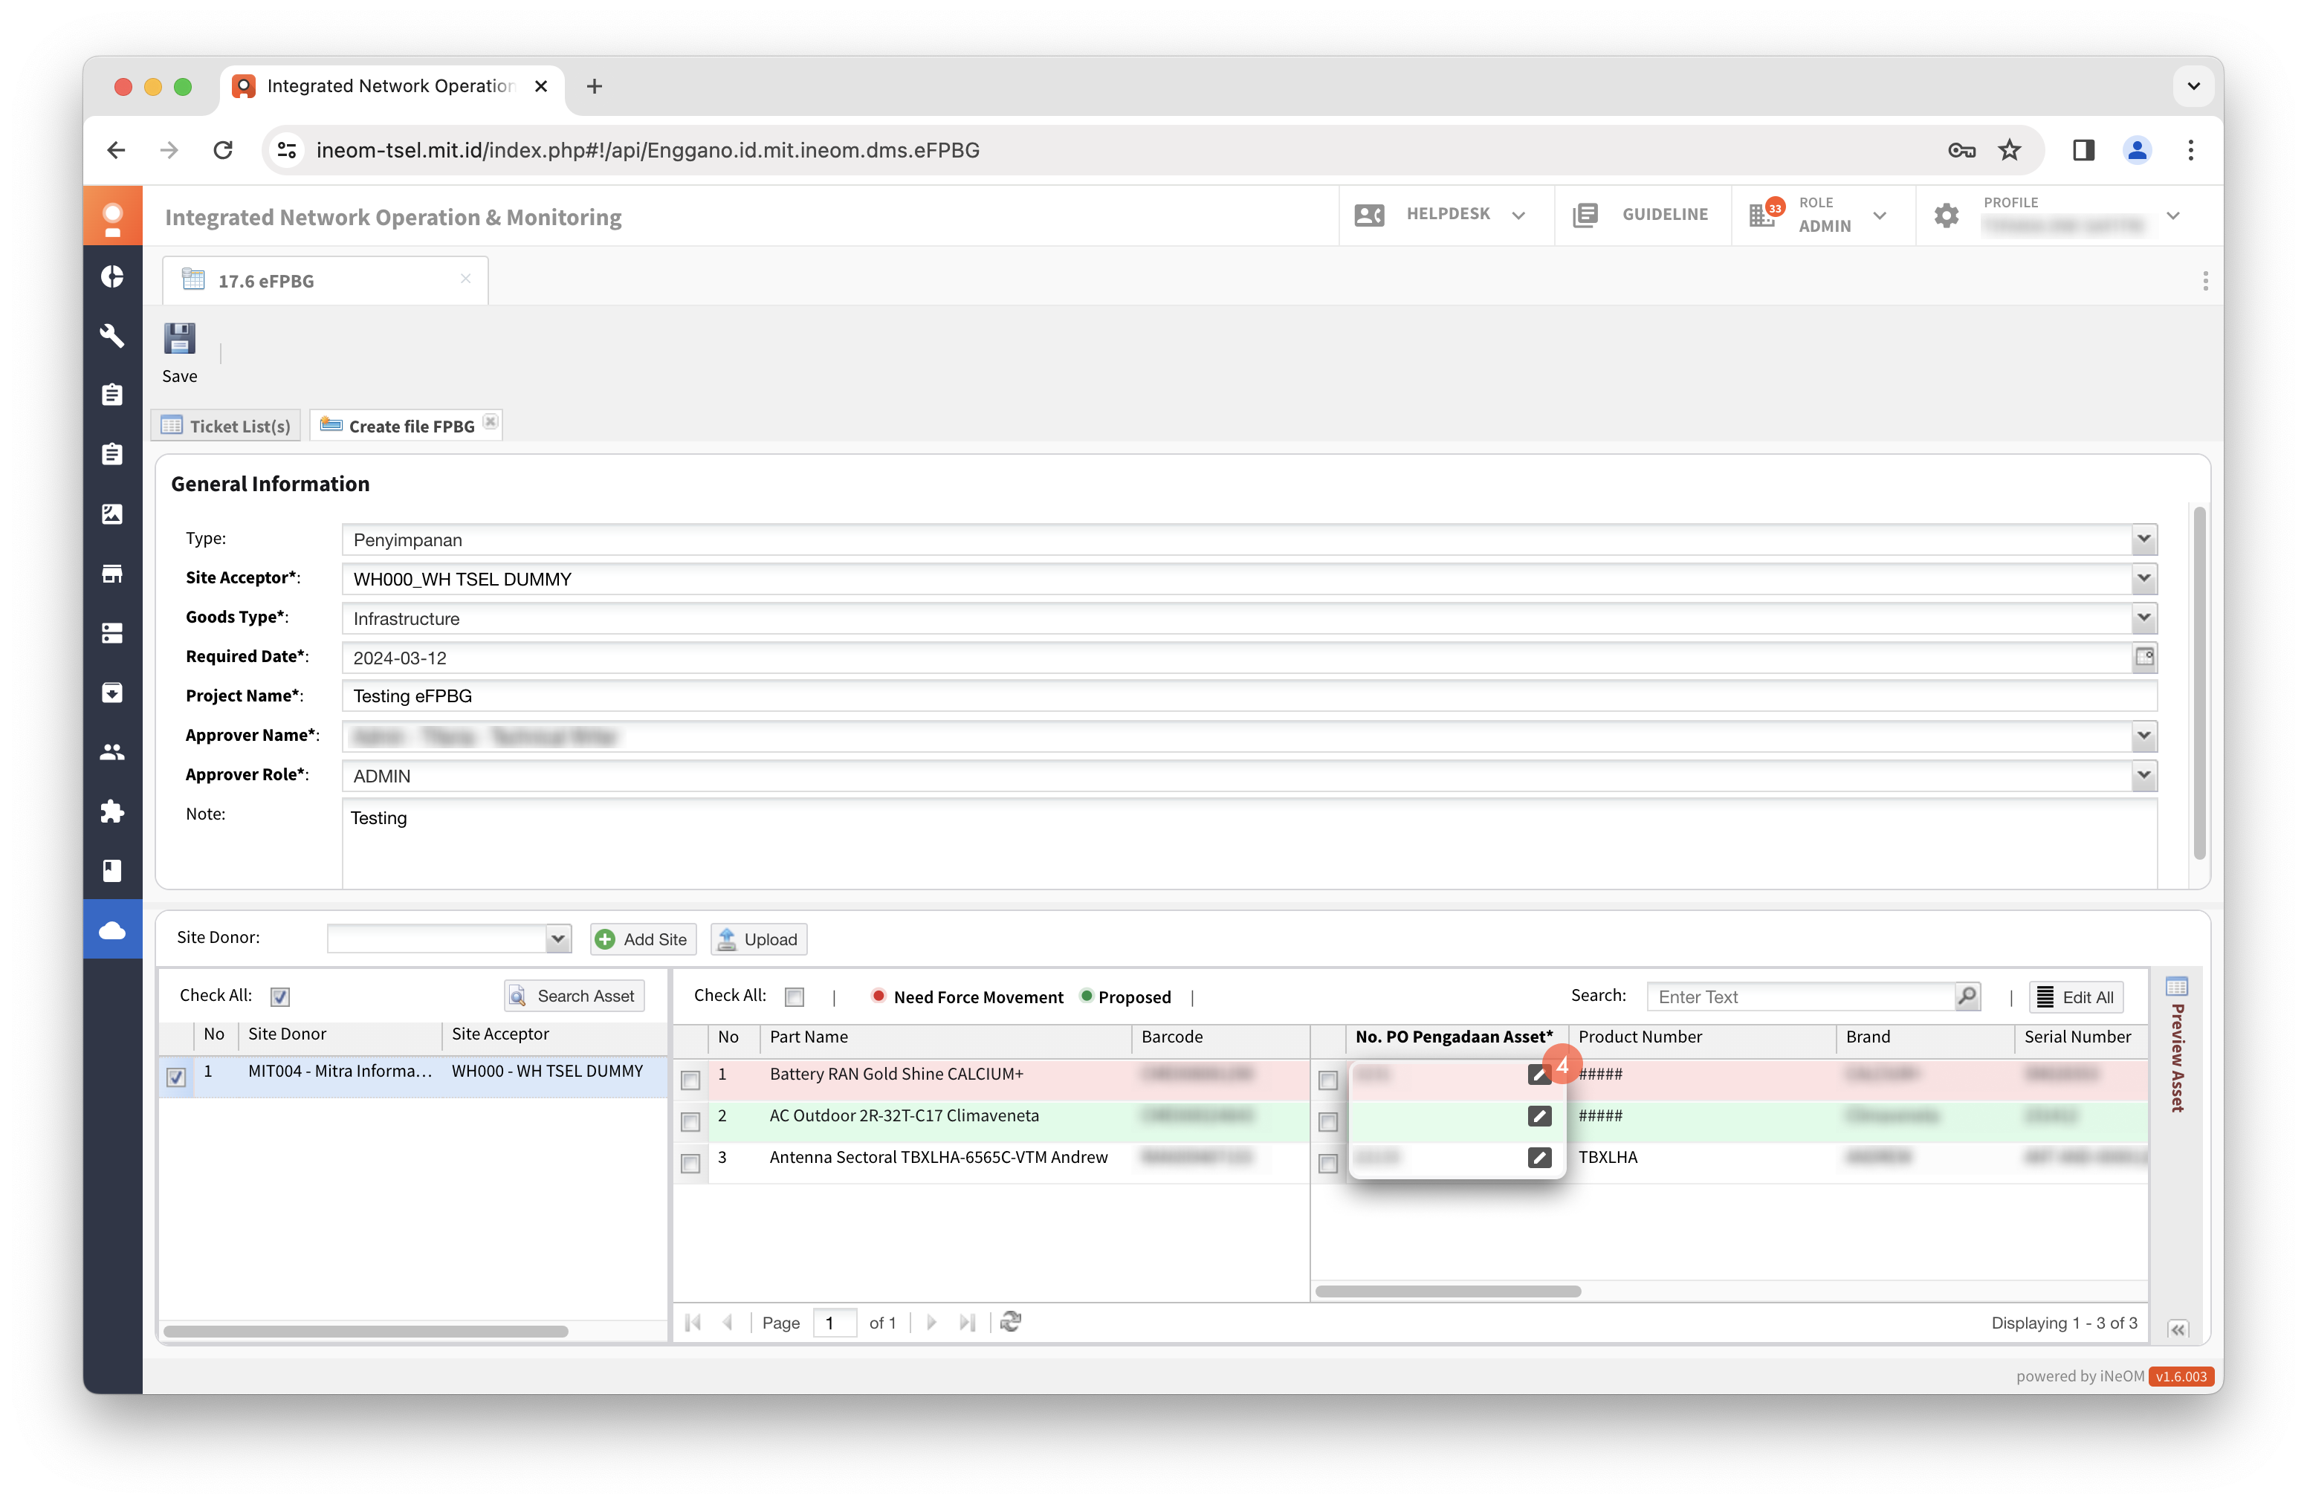Open the profile settings gear icon
2307x1504 pixels.
coord(1947,215)
